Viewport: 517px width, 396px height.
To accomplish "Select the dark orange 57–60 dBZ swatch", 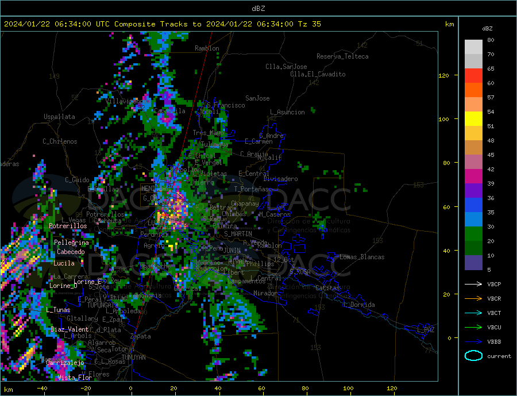I will [473, 90].
